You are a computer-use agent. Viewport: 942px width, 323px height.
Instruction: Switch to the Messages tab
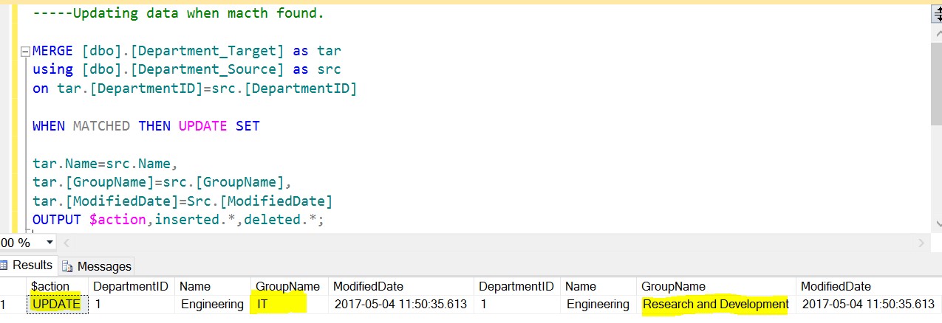pos(104,266)
